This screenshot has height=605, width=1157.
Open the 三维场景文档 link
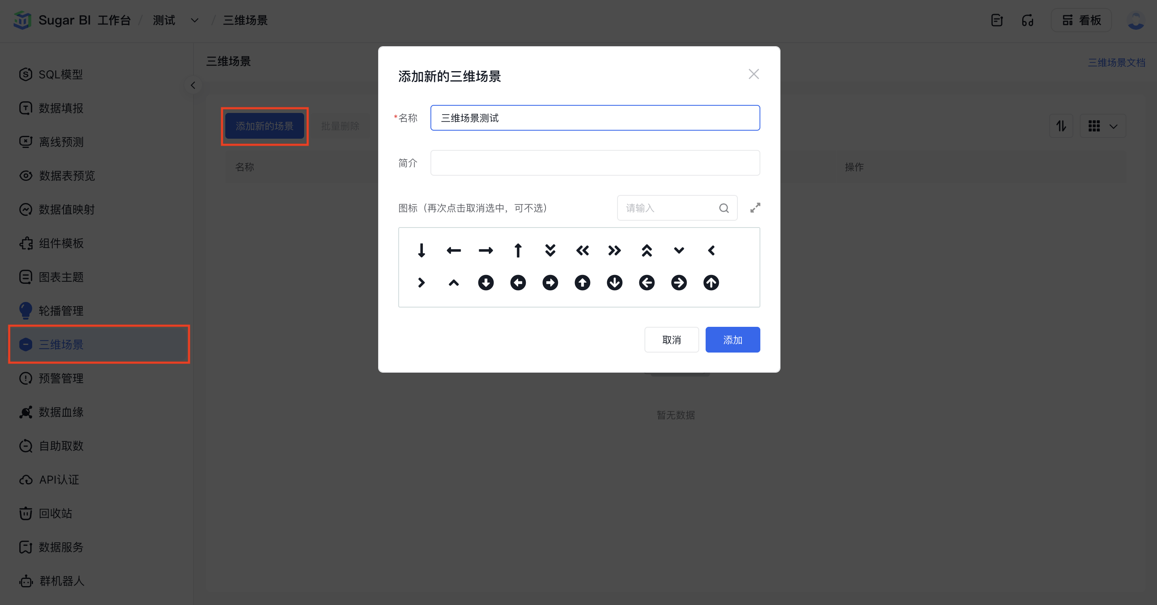tap(1116, 62)
